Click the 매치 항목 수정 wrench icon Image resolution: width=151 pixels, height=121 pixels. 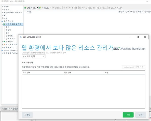click(4, 44)
